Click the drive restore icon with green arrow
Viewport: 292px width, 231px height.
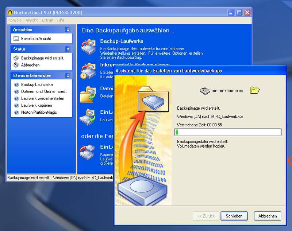point(88,117)
